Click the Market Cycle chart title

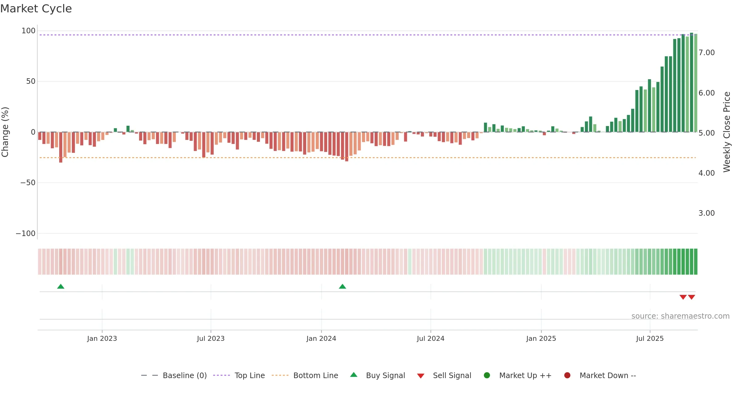(36, 9)
